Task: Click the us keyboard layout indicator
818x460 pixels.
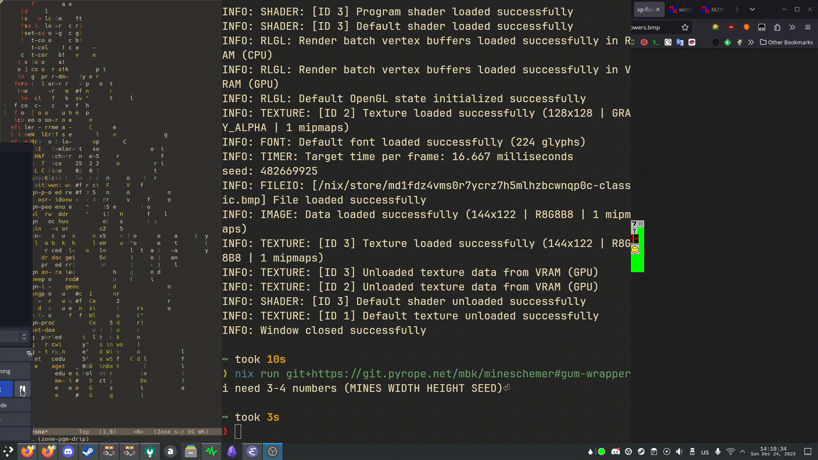Action: pyautogui.click(x=705, y=452)
